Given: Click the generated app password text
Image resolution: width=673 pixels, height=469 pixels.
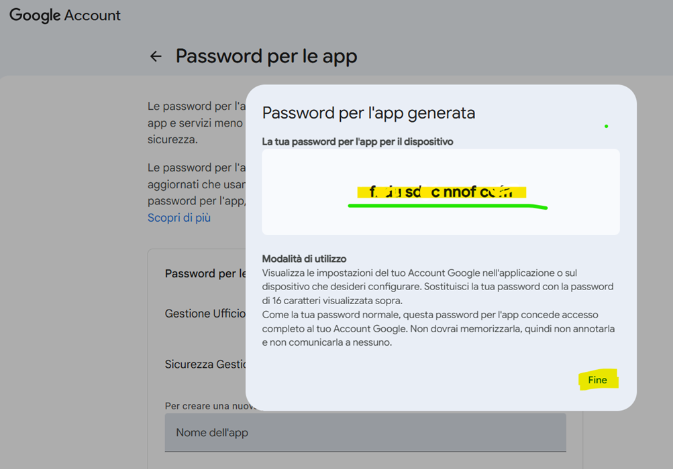Looking at the screenshot, I should [x=441, y=192].
